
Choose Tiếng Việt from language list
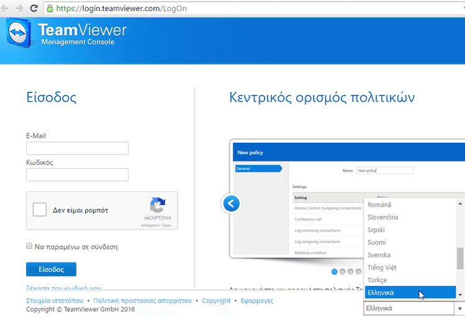click(410, 267)
